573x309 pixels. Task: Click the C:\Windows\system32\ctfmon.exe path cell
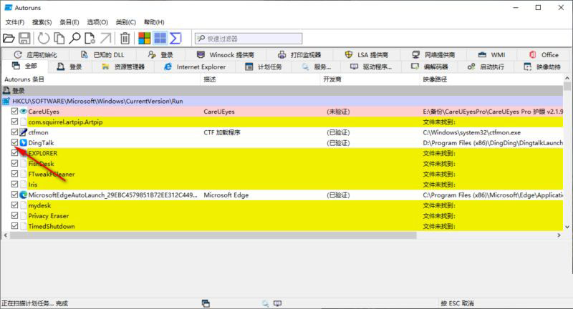pyautogui.click(x=471, y=132)
